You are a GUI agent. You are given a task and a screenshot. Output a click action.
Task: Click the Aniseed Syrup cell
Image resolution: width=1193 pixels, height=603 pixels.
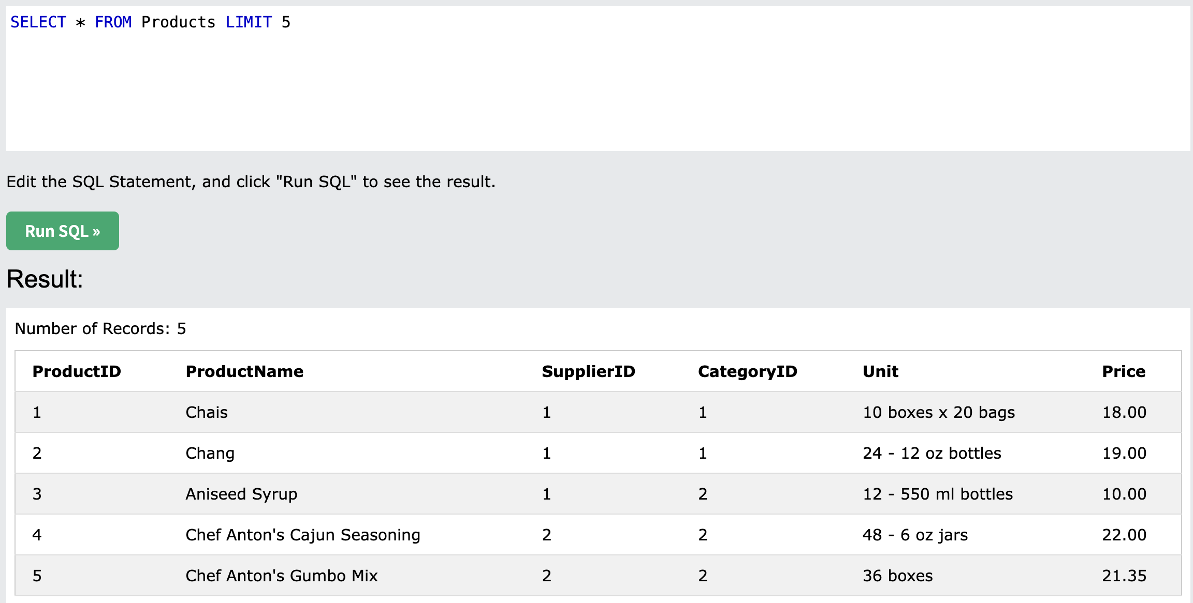(x=241, y=494)
